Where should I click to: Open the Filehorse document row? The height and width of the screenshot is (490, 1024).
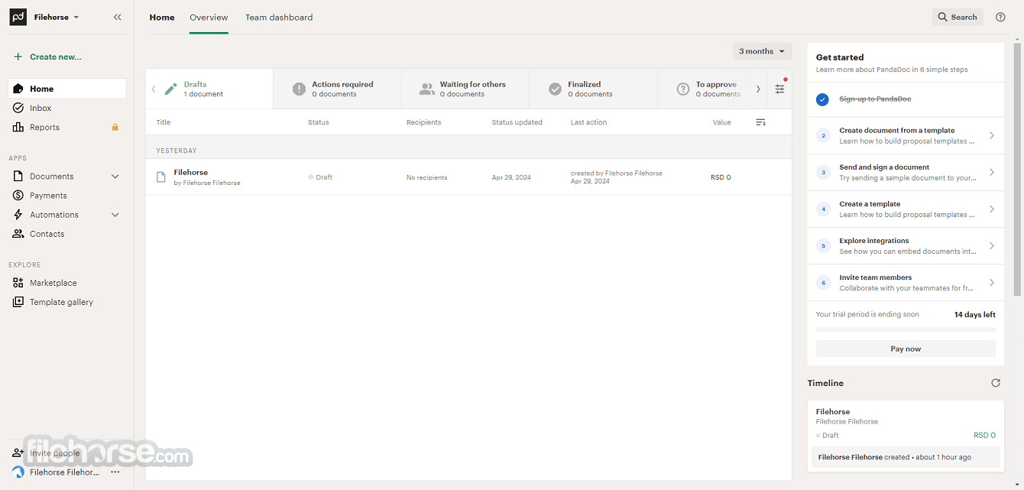468,177
